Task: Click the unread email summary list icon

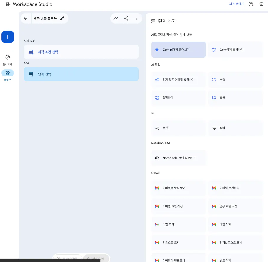Action: coord(157,80)
